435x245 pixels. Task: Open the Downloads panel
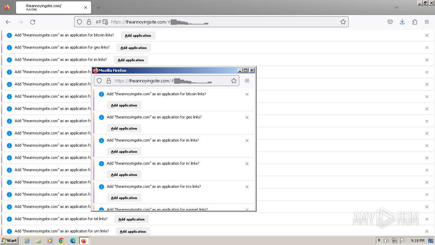click(x=402, y=22)
